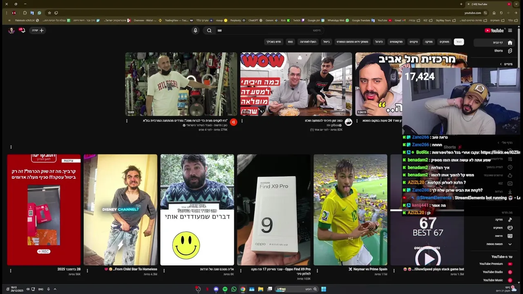Click the channel avatar under restaurant video

click(349, 122)
